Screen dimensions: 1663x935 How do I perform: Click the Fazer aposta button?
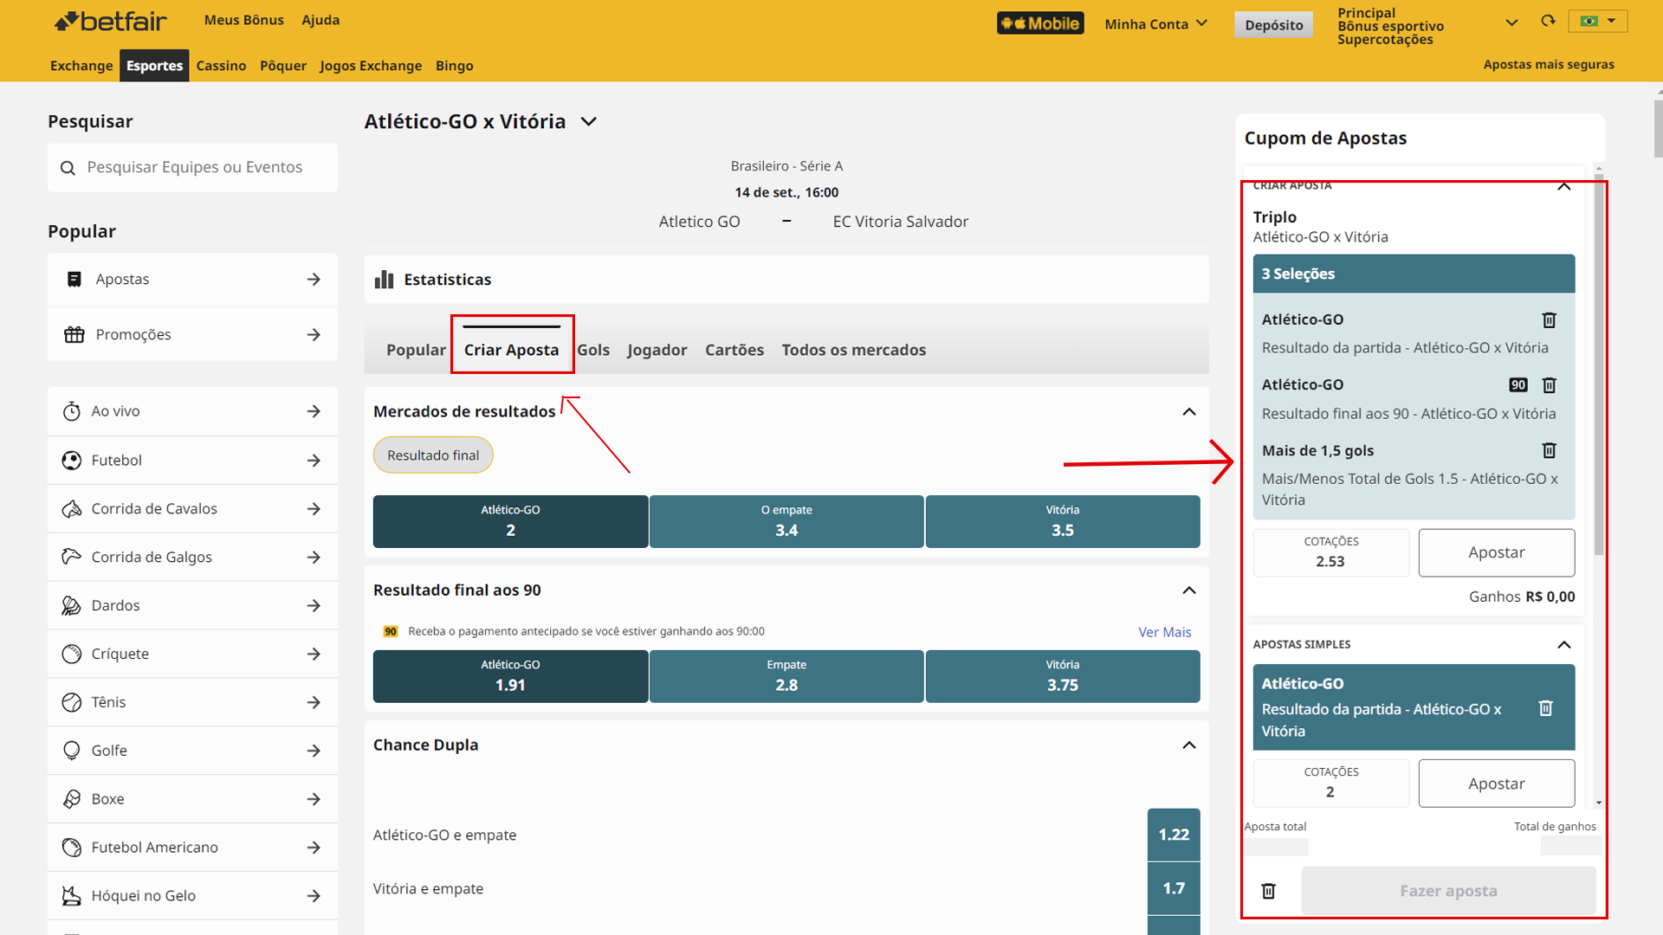coord(1448,891)
